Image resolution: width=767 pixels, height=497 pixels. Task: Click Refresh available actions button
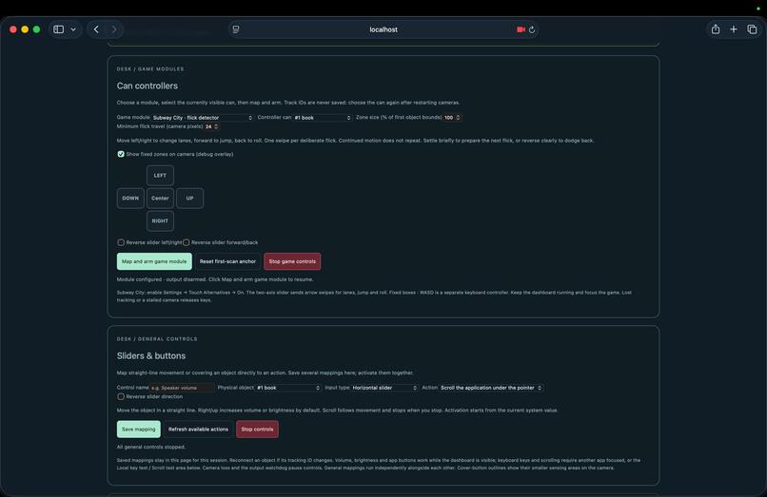pos(198,430)
